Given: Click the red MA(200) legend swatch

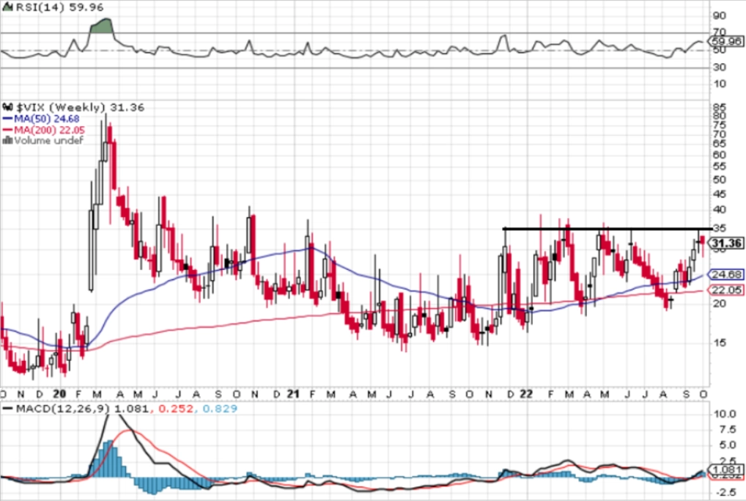Looking at the screenshot, I should pyautogui.click(x=7, y=130).
